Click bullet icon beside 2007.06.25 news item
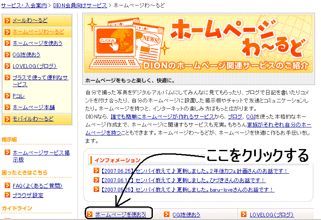 (x=96, y=171)
